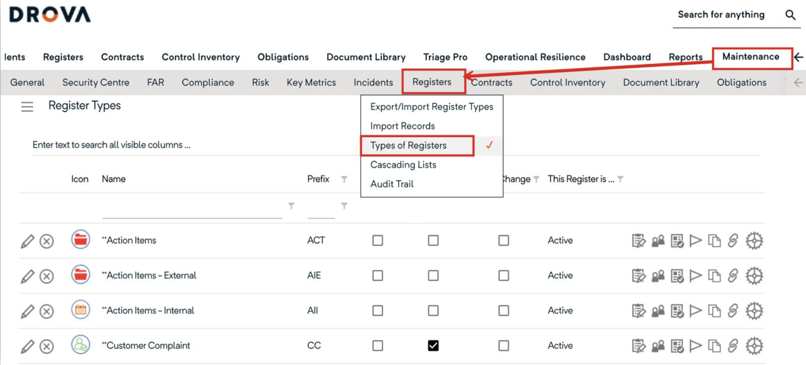This screenshot has height=365, width=806.
Task: Tick the checkbox left of Active for Action Items – Internal
Action: (x=503, y=311)
